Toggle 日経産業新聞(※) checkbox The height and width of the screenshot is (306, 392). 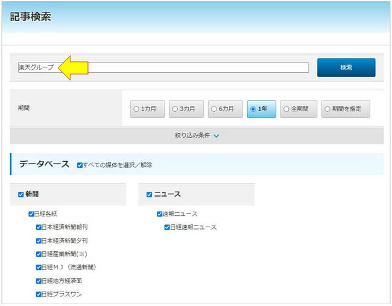pyautogui.click(x=39, y=254)
